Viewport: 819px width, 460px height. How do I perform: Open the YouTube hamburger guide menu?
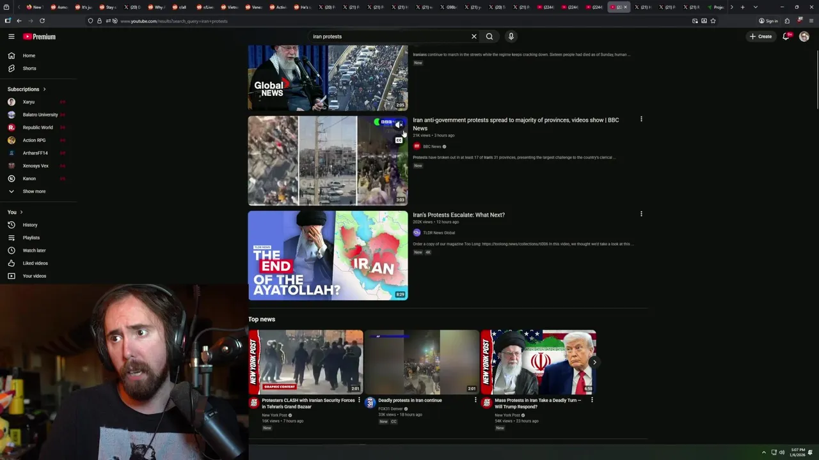[x=11, y=36]
